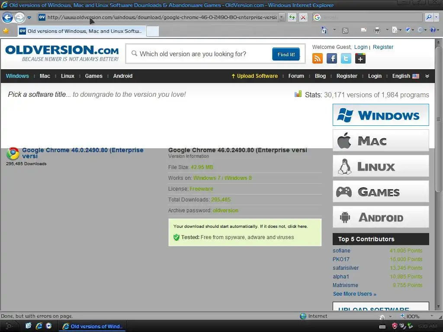Click Upload Software in the nav bar
Image resolution: width=443 pixels, height=332 pixels.
[254, 76]
